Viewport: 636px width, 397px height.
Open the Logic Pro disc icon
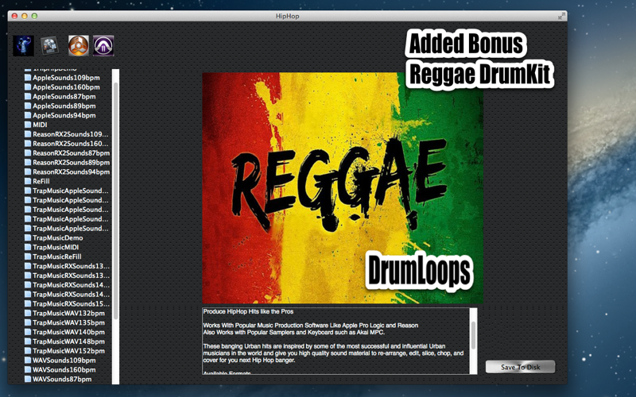50,45
